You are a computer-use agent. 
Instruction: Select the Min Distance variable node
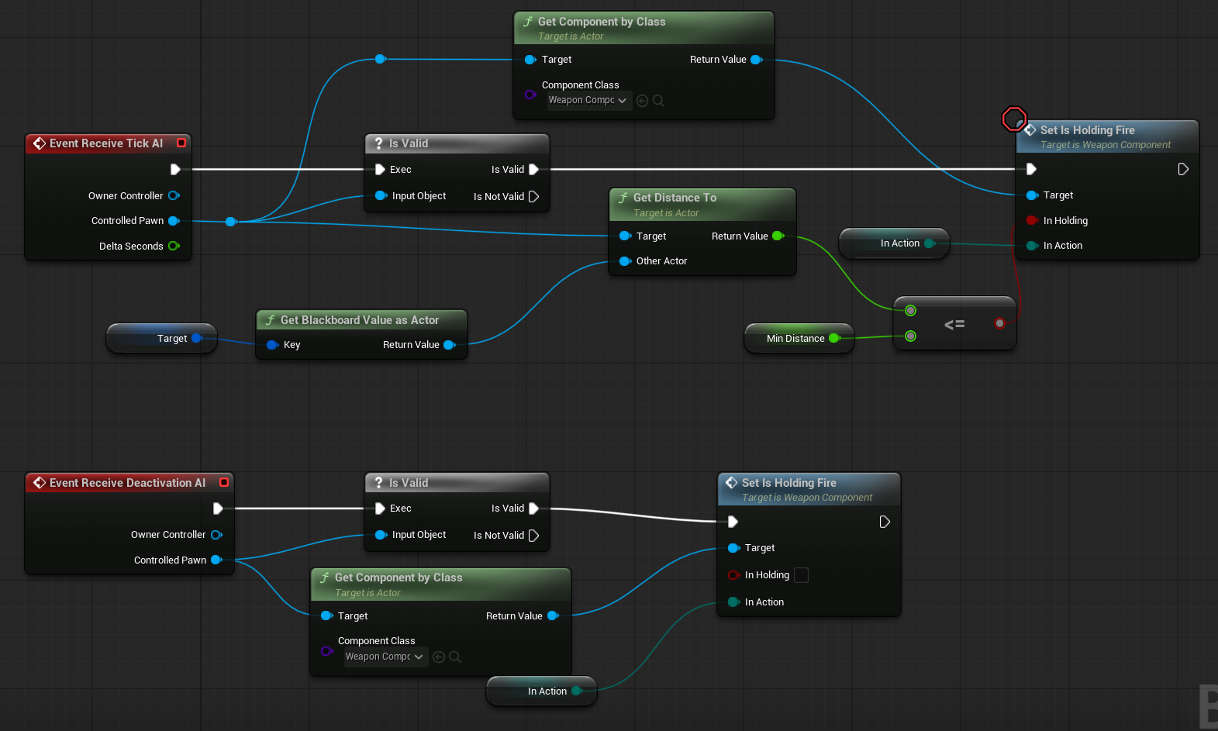(795, 339)
